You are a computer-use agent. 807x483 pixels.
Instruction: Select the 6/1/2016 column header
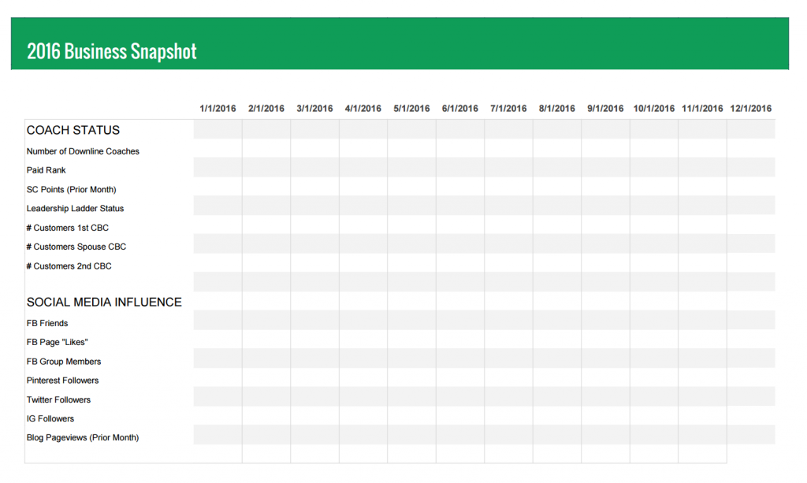tap(460, 109)
